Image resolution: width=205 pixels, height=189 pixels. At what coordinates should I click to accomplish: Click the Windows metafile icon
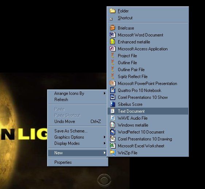point(113,125)
